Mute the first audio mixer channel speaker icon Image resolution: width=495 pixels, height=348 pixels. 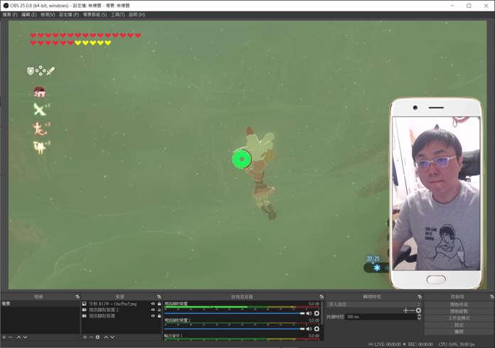click(309, 313)
